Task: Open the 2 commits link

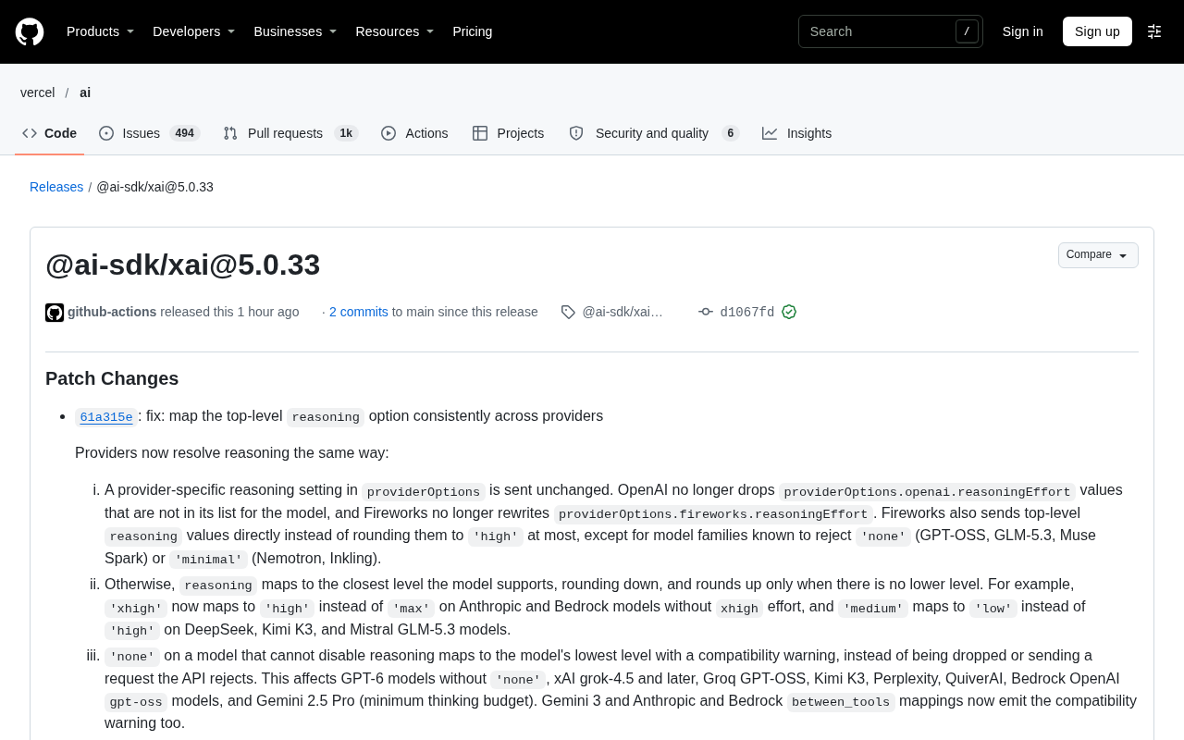Action: click(359, 312)
